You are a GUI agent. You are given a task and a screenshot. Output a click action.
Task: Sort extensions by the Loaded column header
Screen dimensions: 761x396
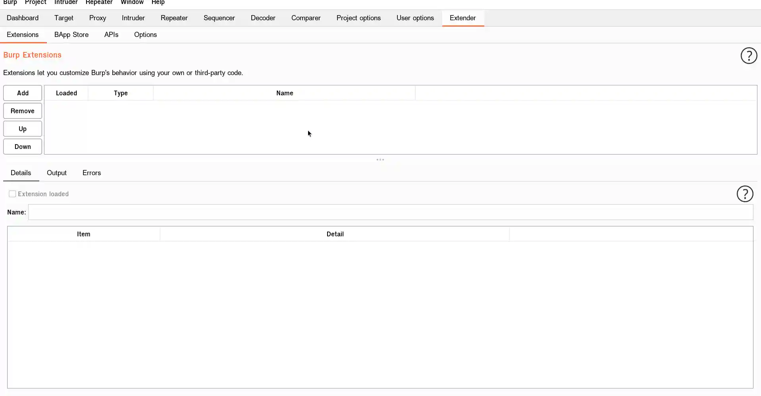[x=66, y=93]
